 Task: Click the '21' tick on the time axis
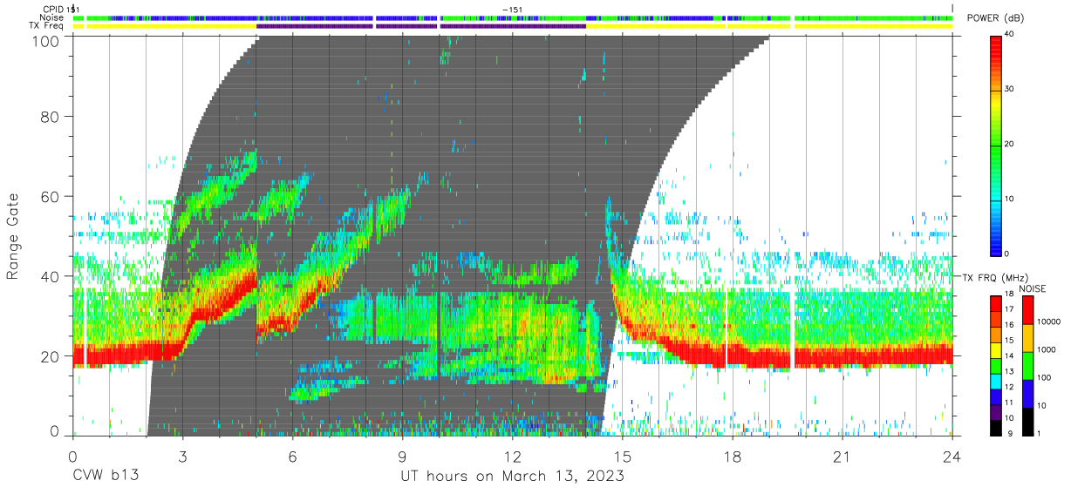(842, 455)
